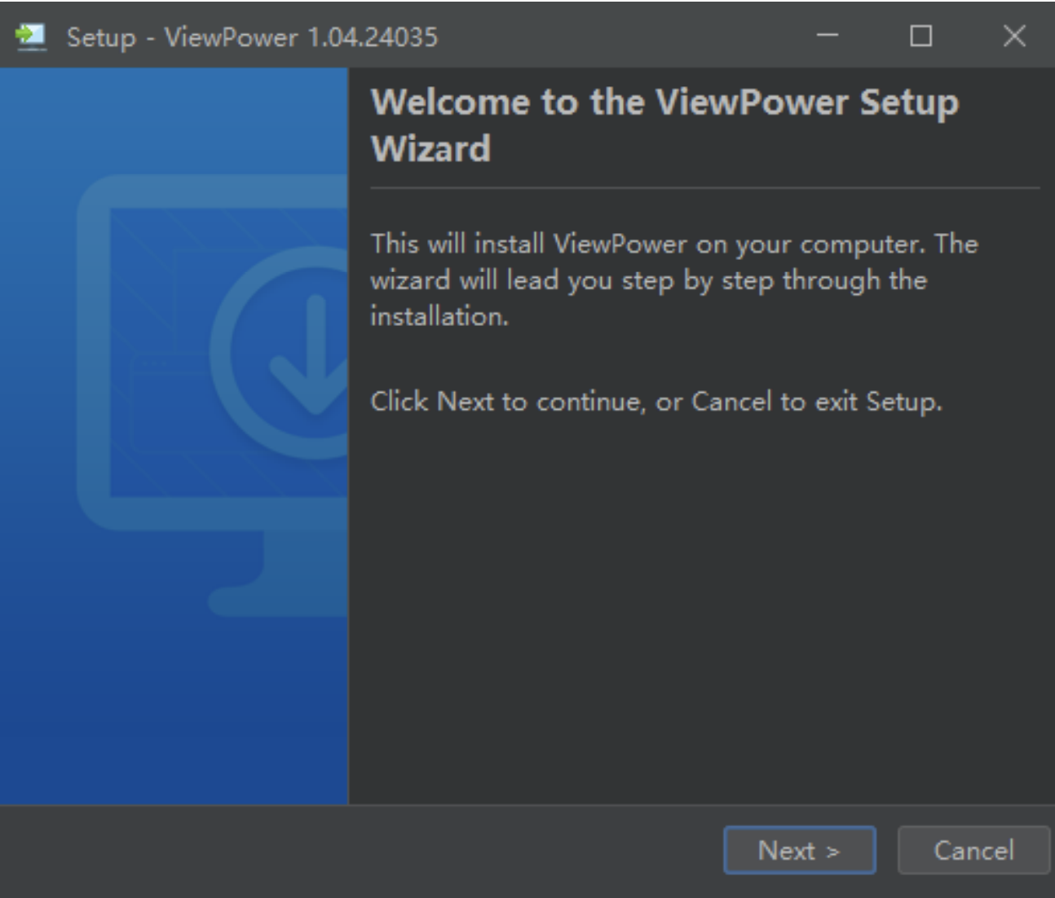
Task: Click the empty bottom bar left of Next
Action: pyautogui.click(x=359, y=850)
